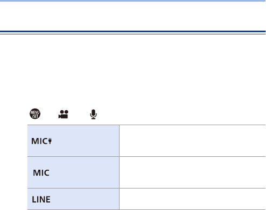Image resolution: width=266 pixels, height=210 pixels.
Task: Click the empty white space right of the microphone icon
Action: 181,114
